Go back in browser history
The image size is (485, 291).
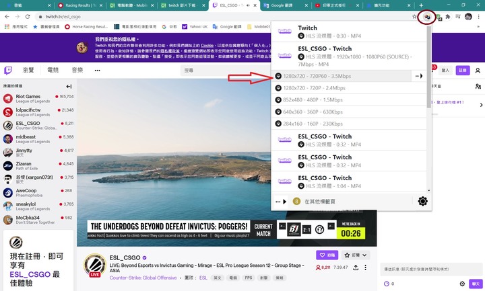(7, 17)
